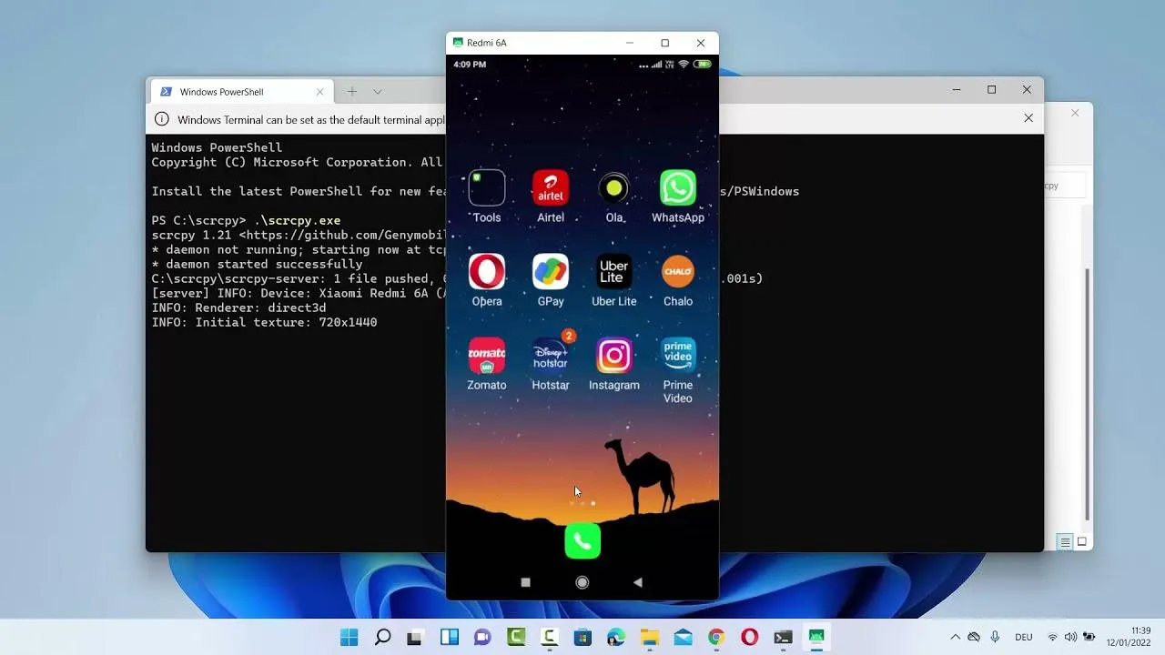Open the Tools folder on the phone
1165x655 pixels.
point(487,188)
